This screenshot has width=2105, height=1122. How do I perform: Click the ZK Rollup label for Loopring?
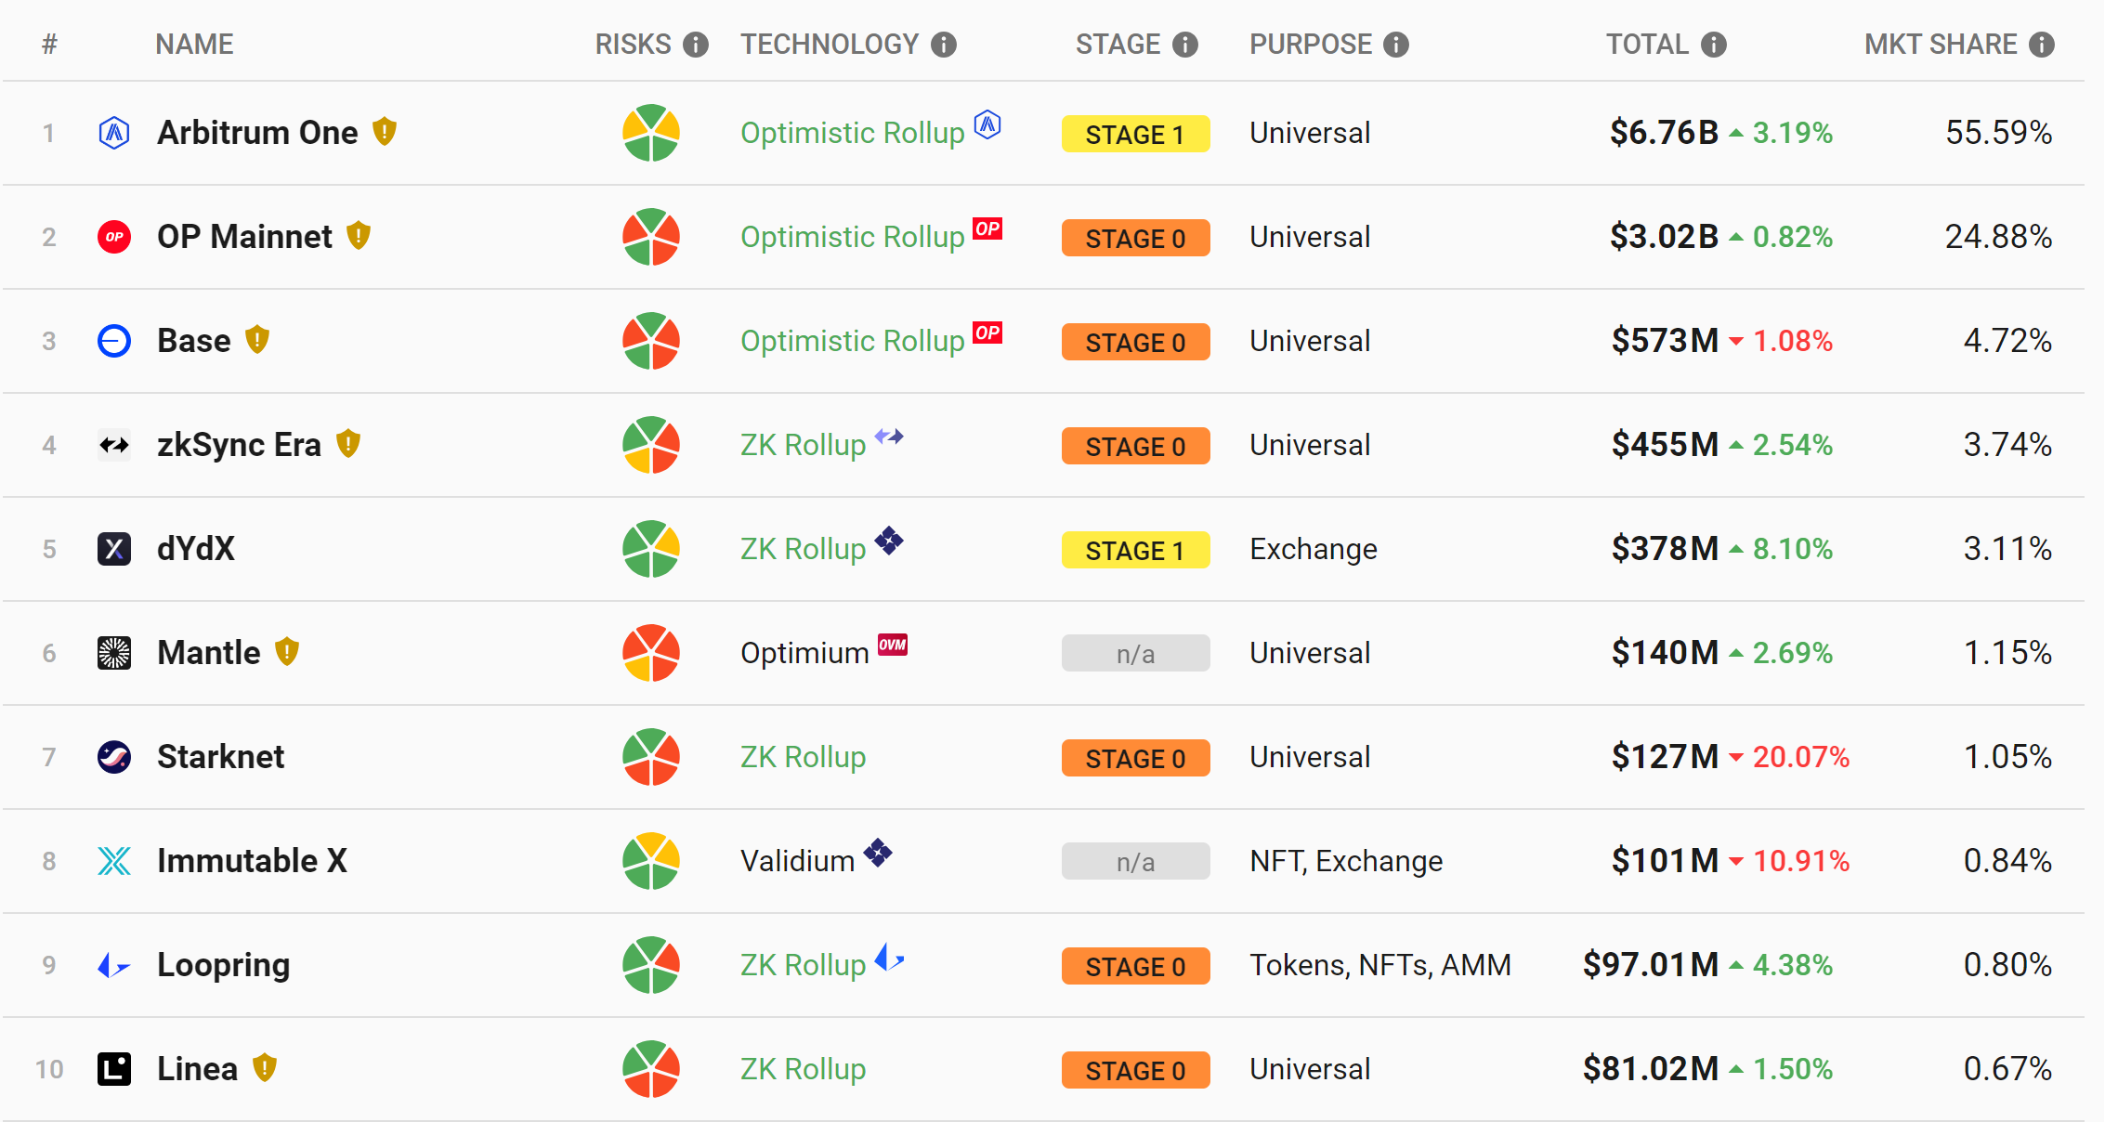803,965
